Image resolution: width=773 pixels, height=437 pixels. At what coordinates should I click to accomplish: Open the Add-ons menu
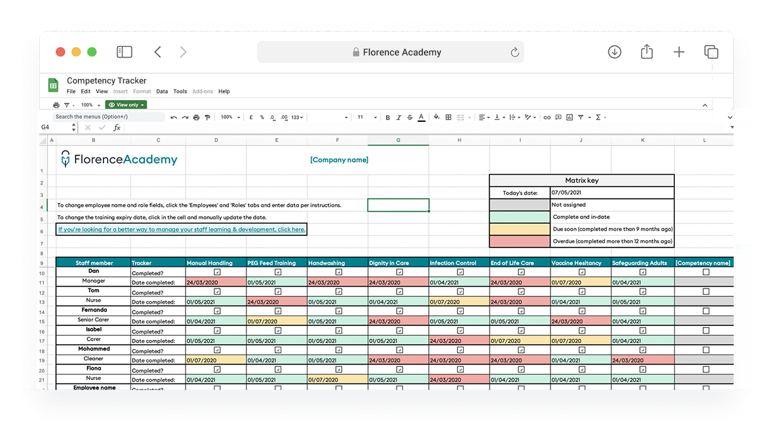[x=203, y=91]
